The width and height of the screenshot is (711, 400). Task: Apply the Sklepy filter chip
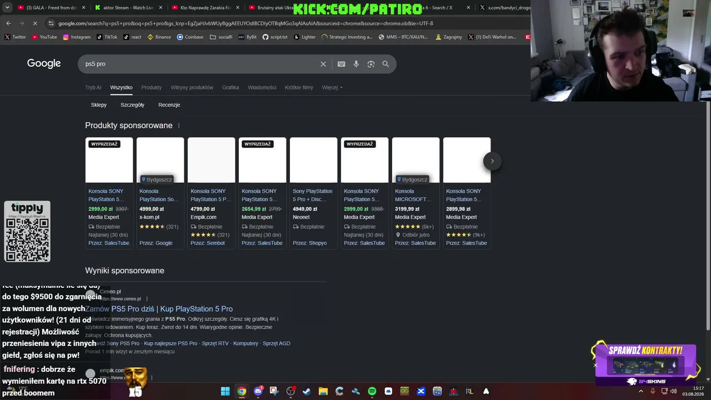(x=99, y=104)
